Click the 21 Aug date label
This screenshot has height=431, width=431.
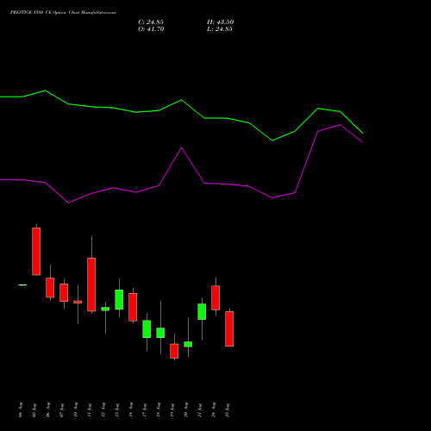point(200,409)
